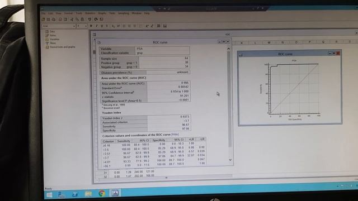Apply subscript formatting

pyautogui.click(x=113, y=26)
